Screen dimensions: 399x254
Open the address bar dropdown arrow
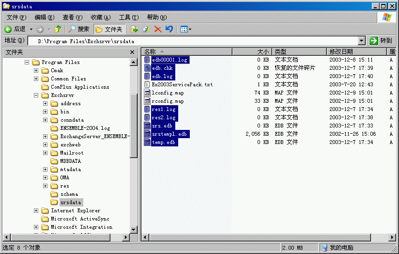(361, 41)
